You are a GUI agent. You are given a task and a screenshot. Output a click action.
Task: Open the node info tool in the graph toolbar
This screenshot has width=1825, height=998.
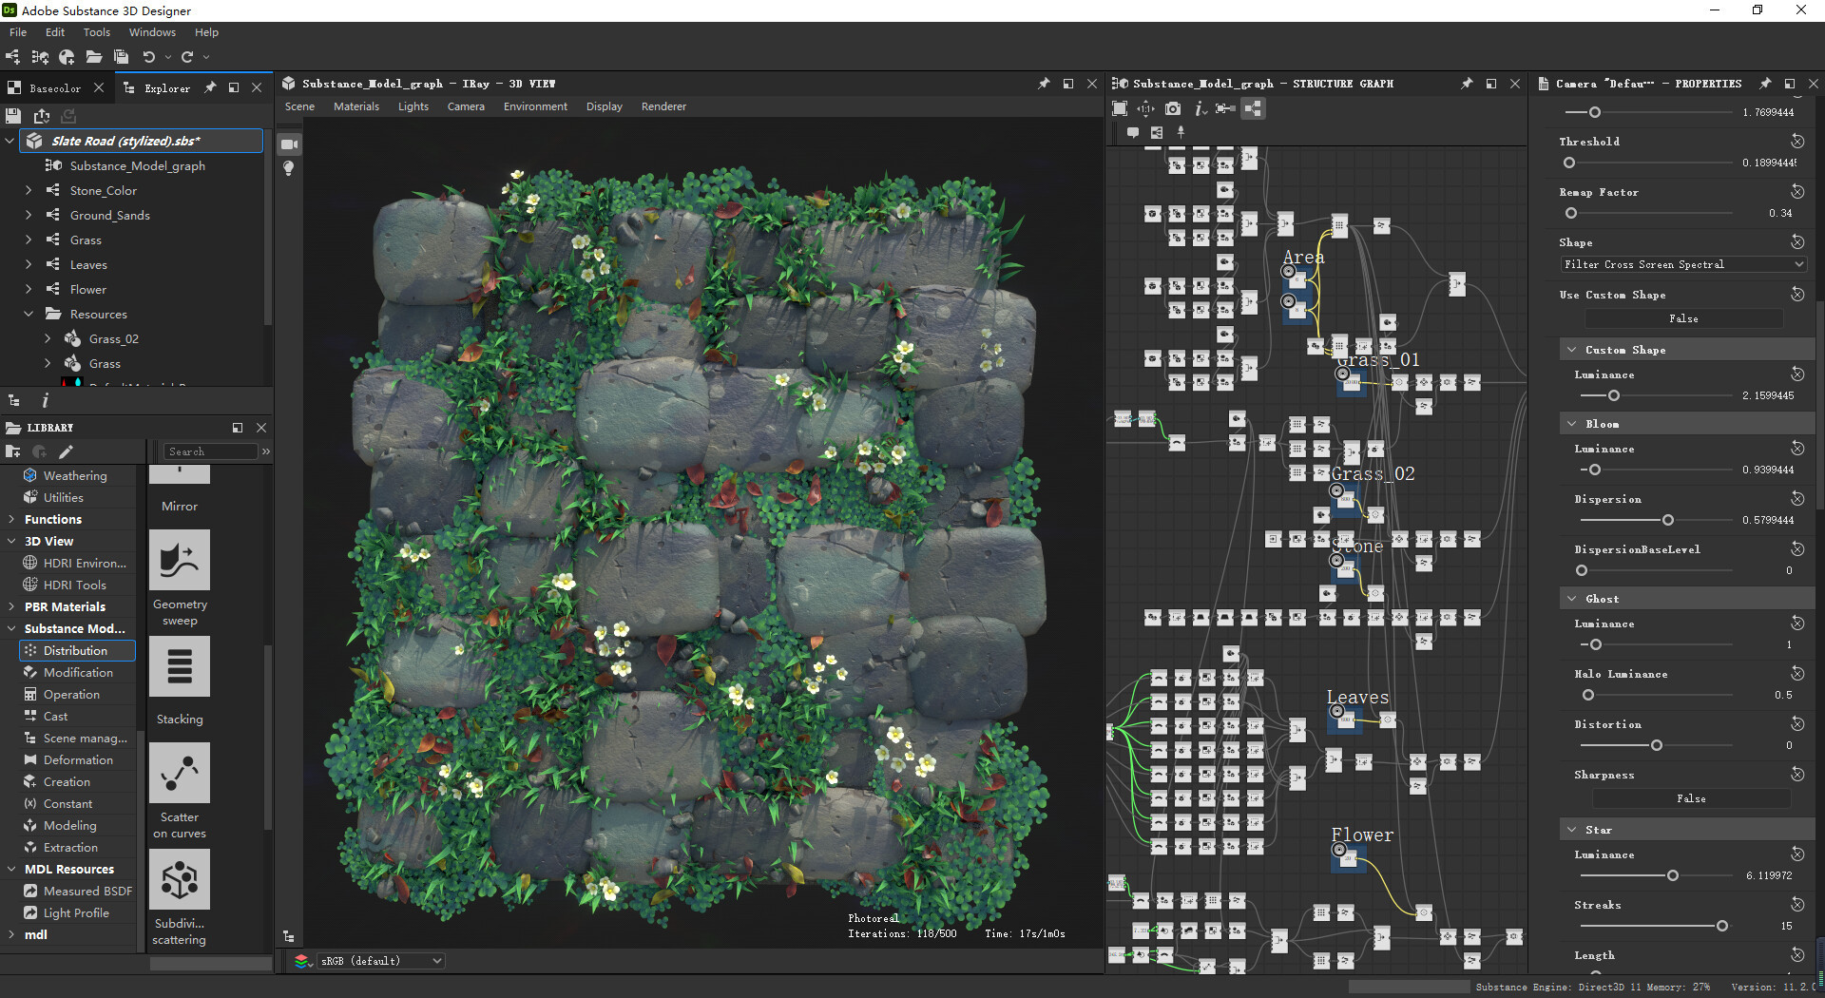(1200, 108)
